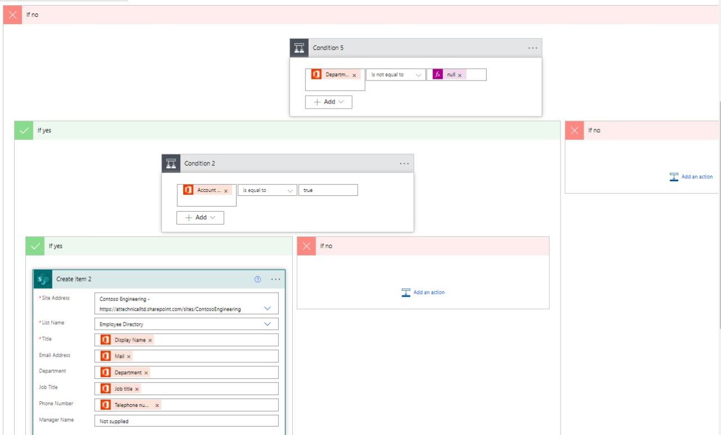This screenshot has width=721, height=435.
Task: Click the red X icon on the rightmost If no branch
Action: pos(574,130)
